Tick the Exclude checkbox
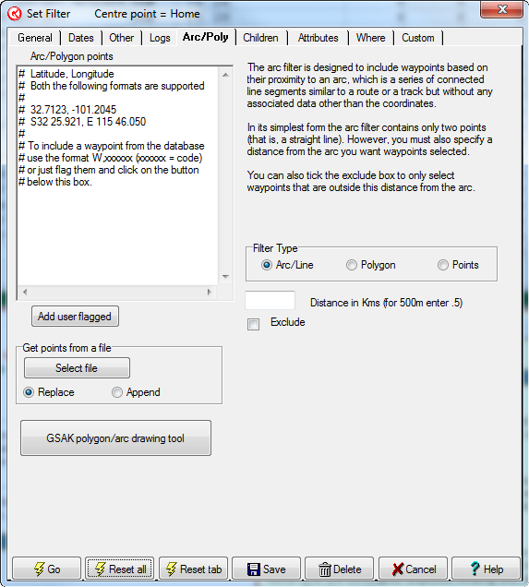 click(x=254, y=324)
